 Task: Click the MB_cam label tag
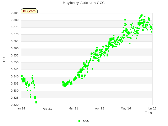tap(29, 11)
